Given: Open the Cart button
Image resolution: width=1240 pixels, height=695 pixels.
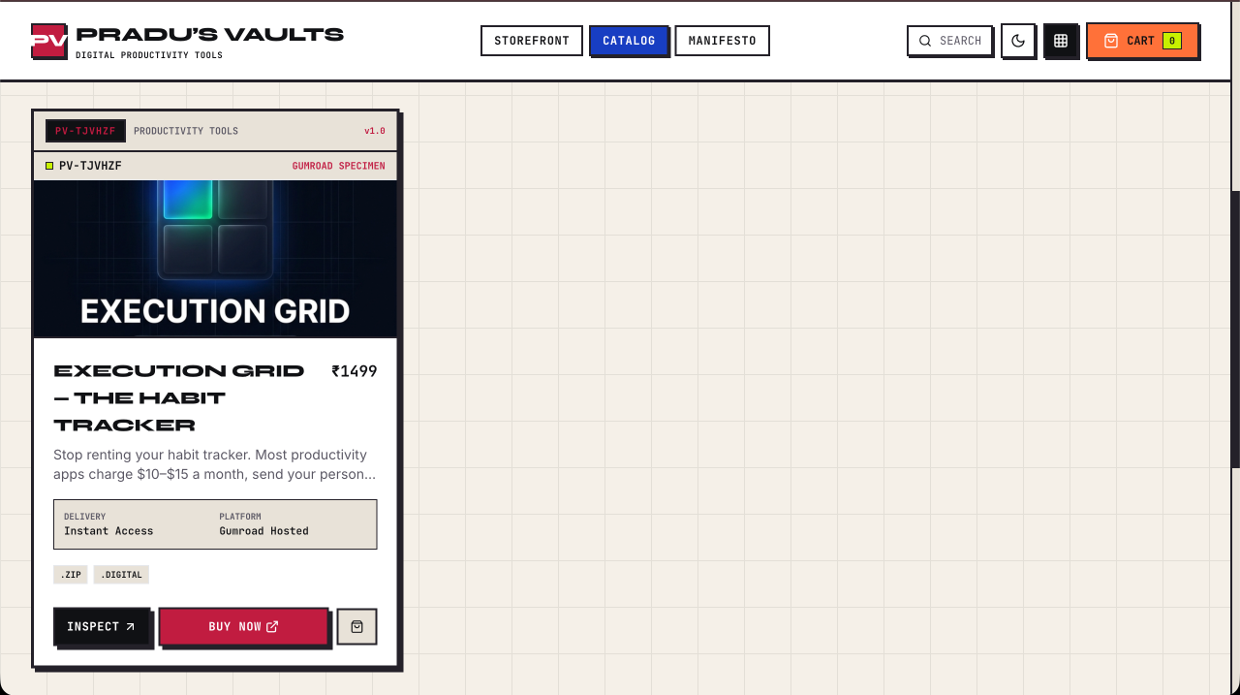Looking at the screenshot, I should click(1142, 41).
